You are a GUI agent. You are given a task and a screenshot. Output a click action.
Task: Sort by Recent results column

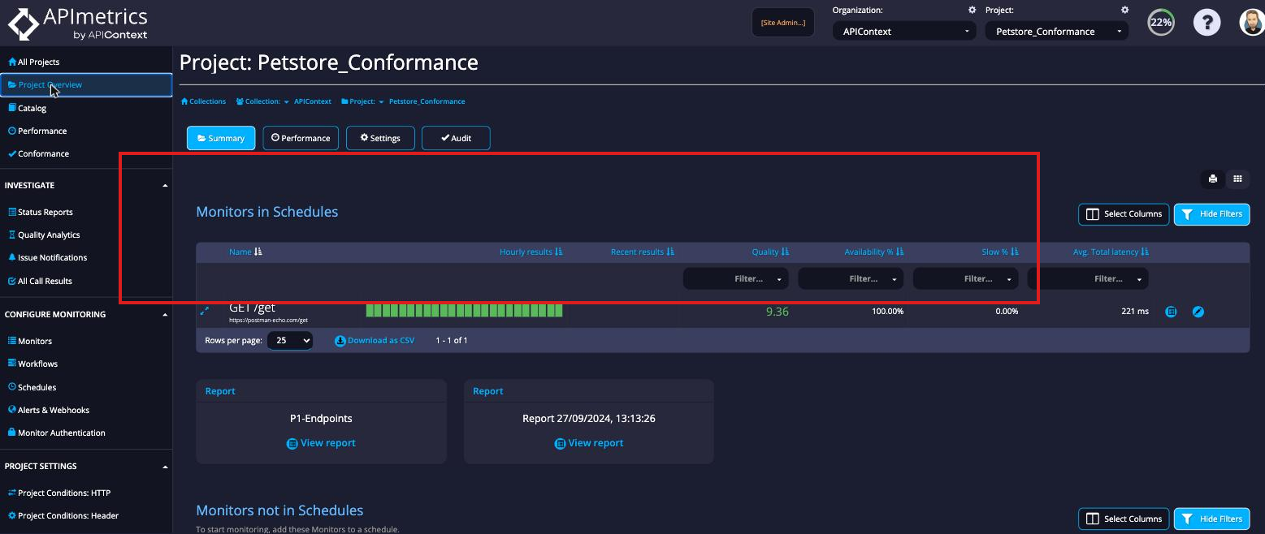click(643, 252)
